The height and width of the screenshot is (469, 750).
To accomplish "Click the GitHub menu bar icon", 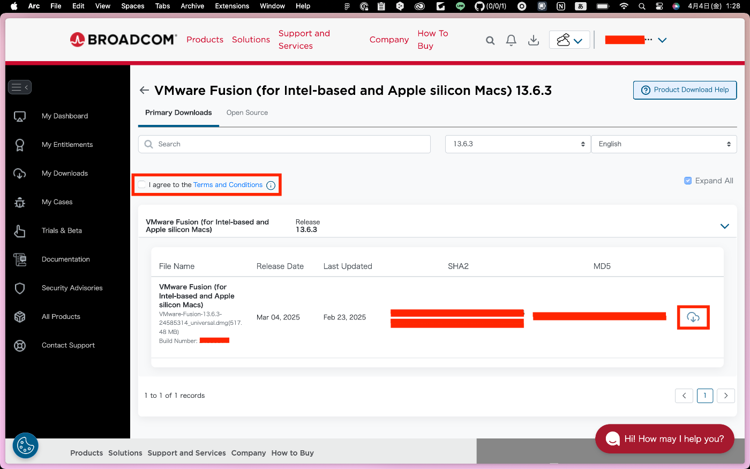I will tap(479, 6).
